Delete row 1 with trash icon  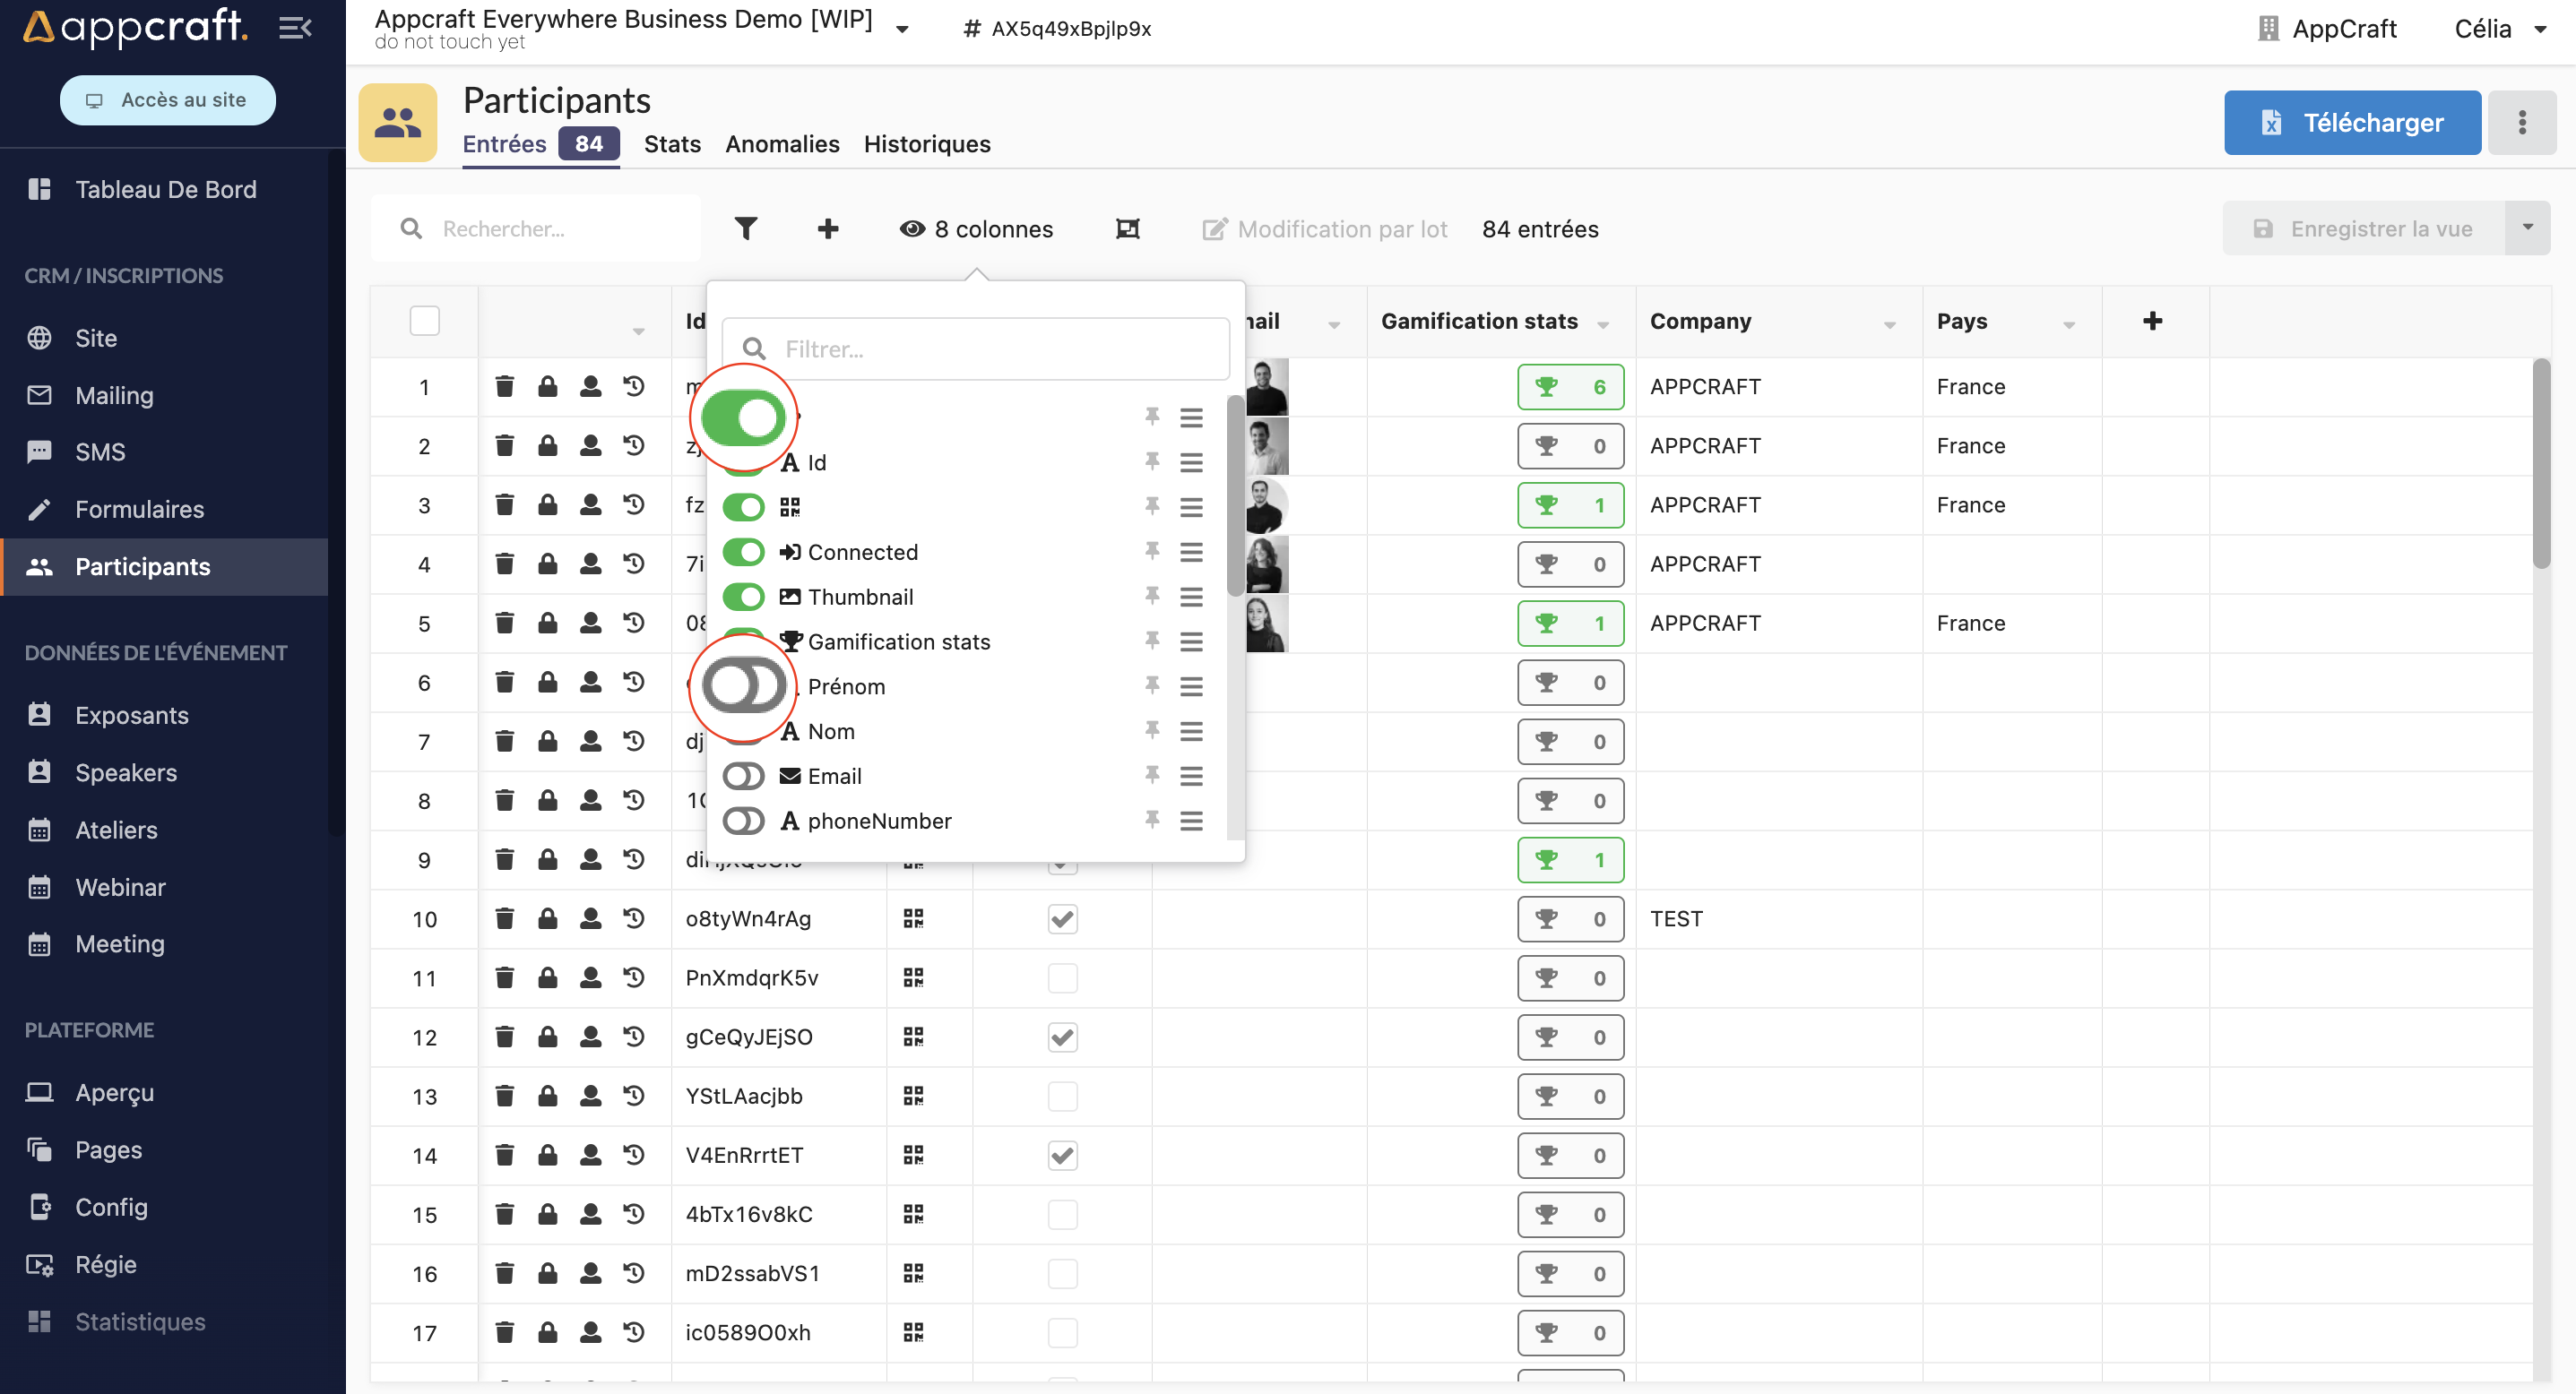(504, 387)
